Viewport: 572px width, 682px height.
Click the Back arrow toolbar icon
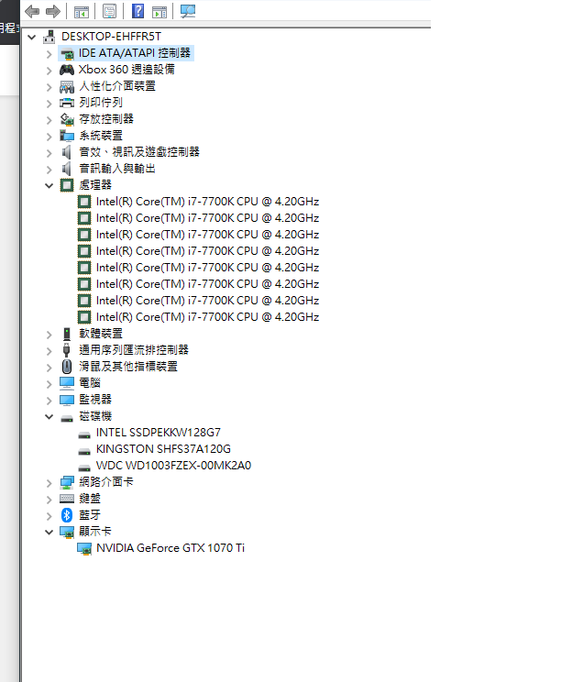tap(32, 11)
